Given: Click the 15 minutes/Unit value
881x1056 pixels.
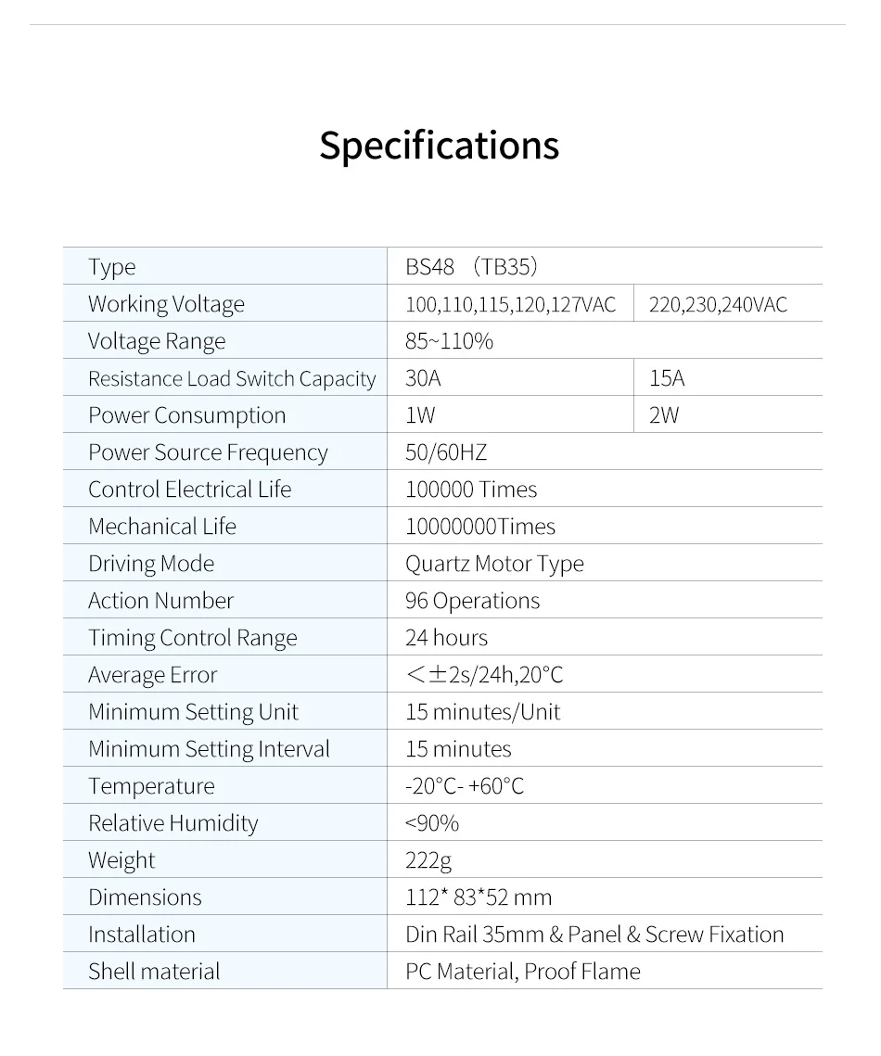Looking at the screenshot, I should click(x=483, y=713).
